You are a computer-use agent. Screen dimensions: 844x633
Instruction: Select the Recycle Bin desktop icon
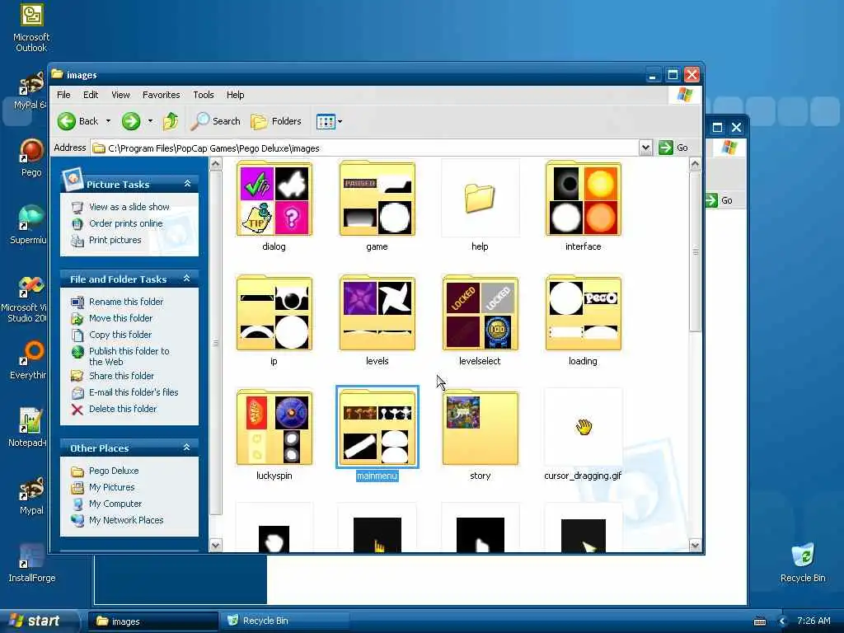tap(803, 562)
